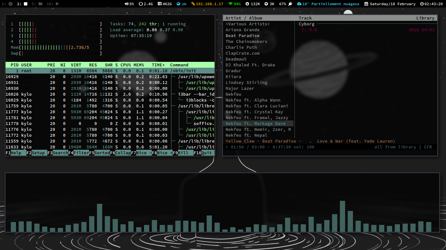Select process row with PID 11633

tap(110, 147)
